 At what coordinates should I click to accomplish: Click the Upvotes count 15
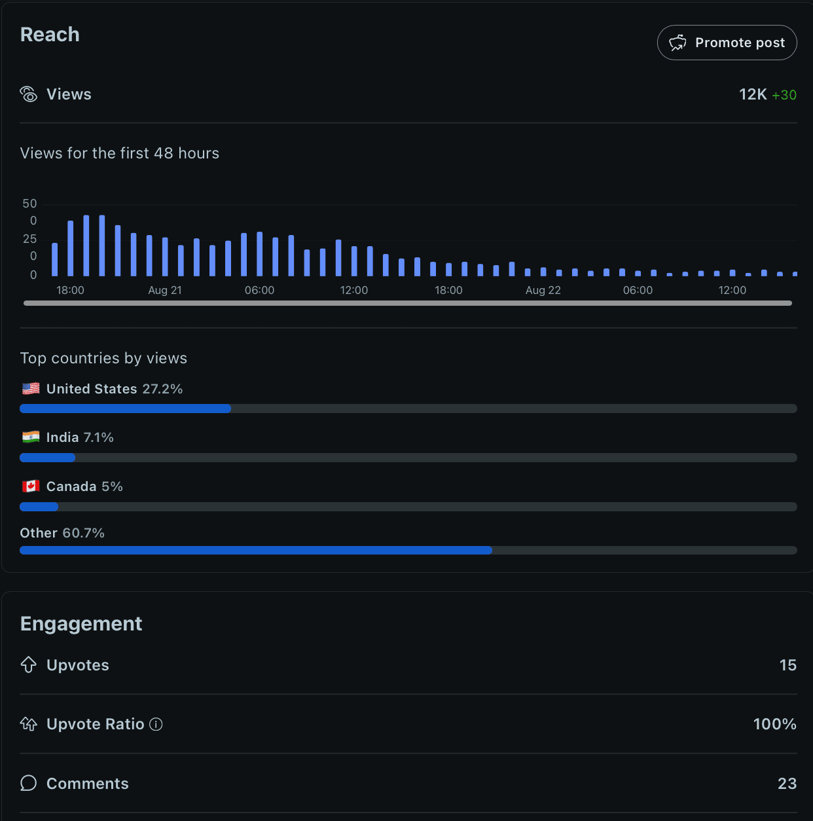pos(787,665)
